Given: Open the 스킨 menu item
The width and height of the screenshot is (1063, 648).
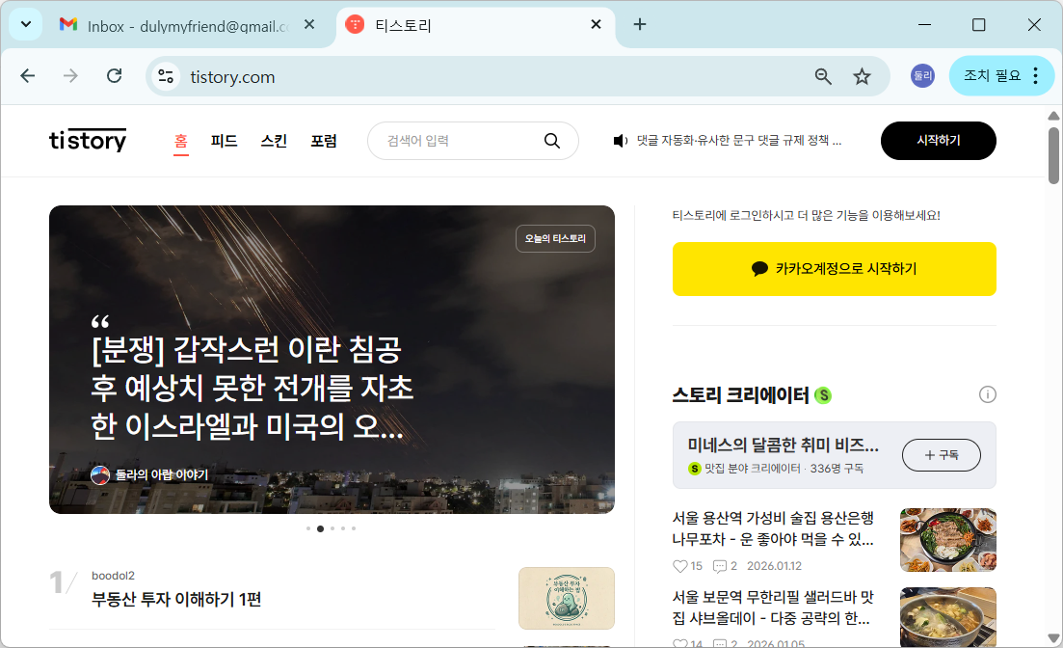Looking at the screenshot, I should point(274,141).
